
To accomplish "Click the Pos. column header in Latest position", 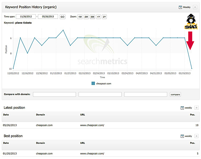I will click(193, 115).
